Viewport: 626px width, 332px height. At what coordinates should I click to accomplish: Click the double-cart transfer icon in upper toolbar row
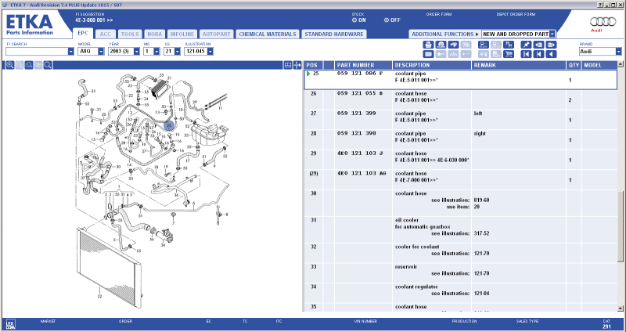[509, 45]
